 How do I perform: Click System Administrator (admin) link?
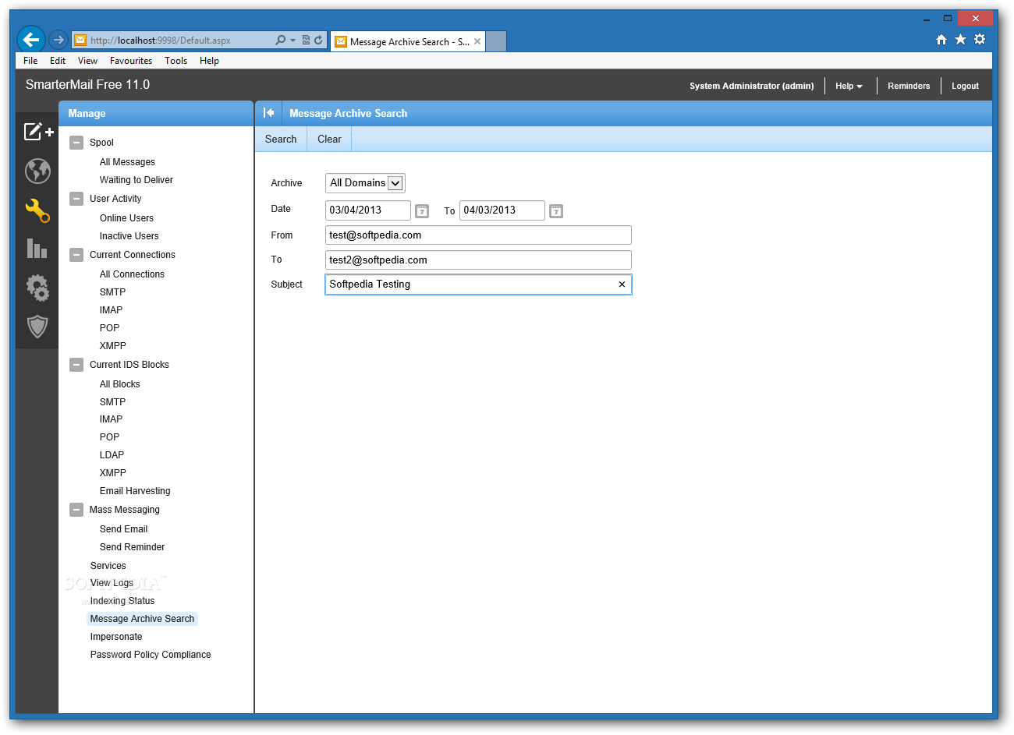coord(751,86)
